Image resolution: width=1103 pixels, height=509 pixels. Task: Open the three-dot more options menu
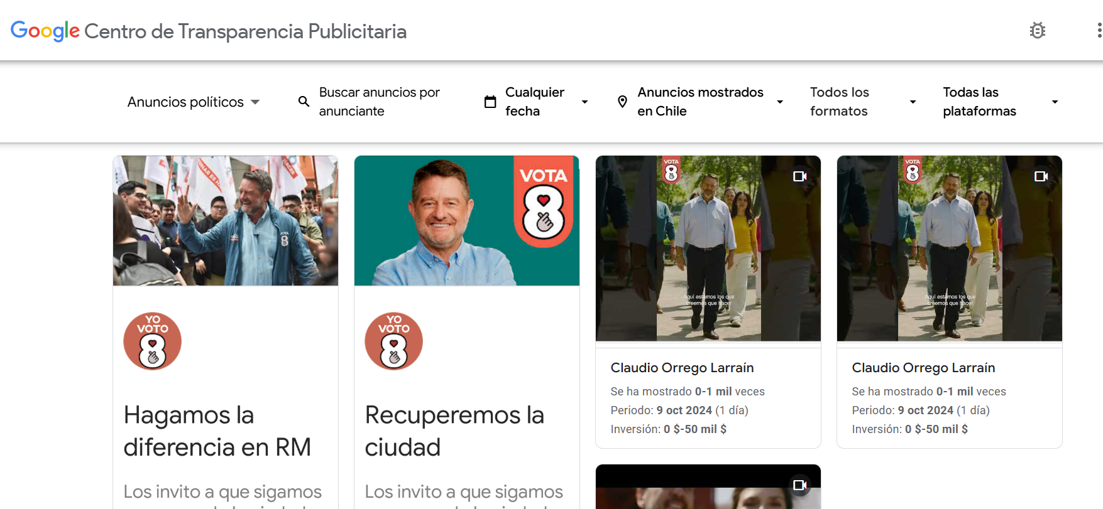coord(1099,30)
